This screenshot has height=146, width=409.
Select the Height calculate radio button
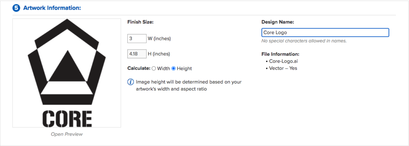coord(173,69)
